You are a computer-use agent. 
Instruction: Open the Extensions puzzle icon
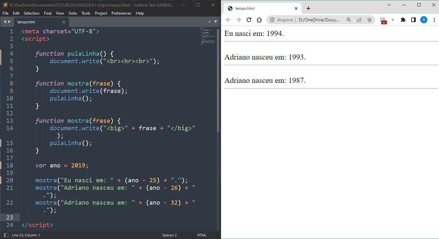403,20
